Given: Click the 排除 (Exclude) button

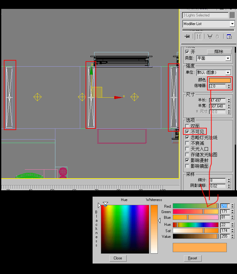Looking at the screenshot, I should click(219, 52).
